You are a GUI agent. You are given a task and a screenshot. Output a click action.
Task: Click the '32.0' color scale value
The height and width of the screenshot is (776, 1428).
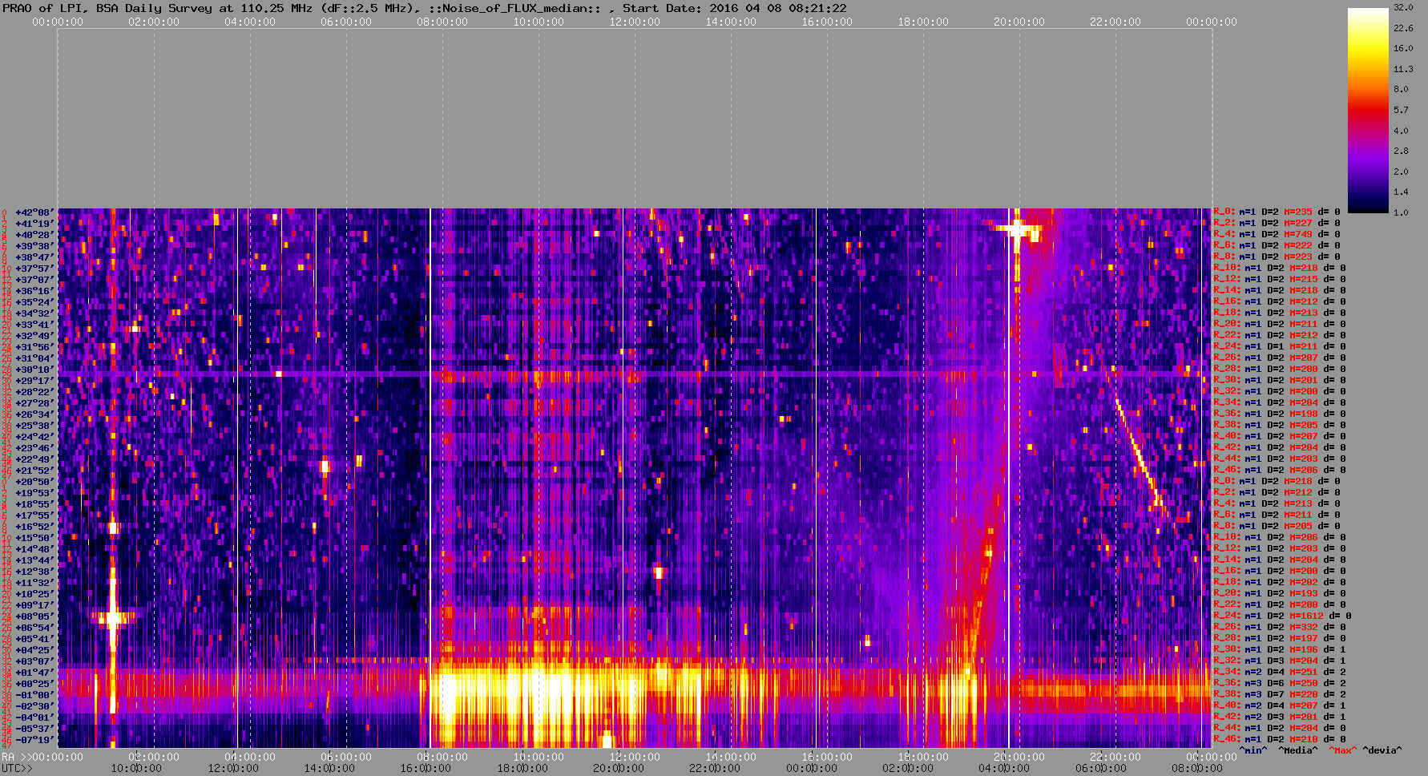pos(1403,7)
